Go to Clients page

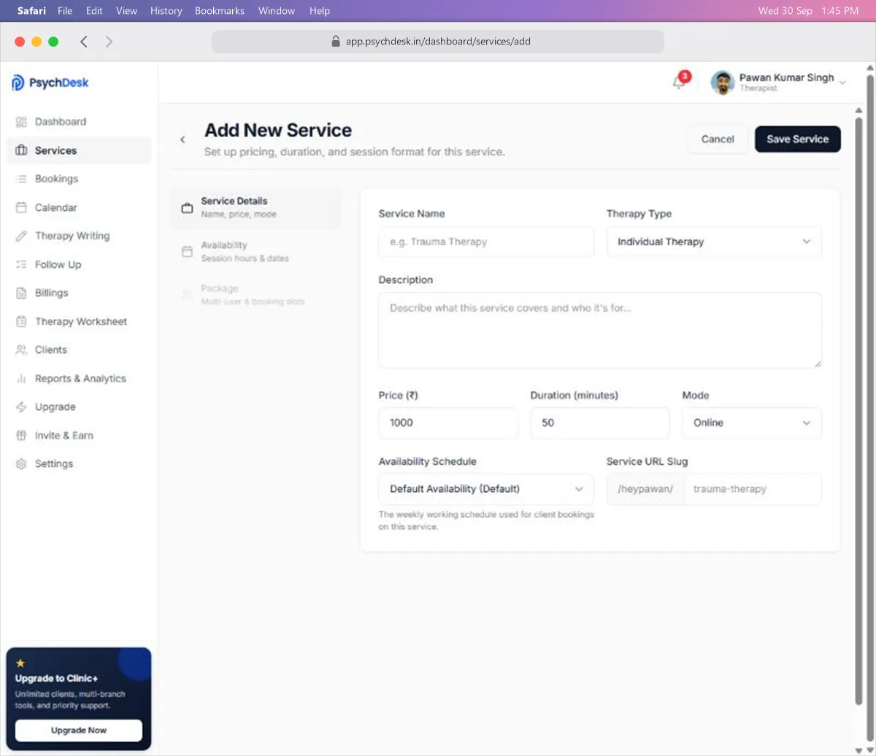[x=79, y=350]
